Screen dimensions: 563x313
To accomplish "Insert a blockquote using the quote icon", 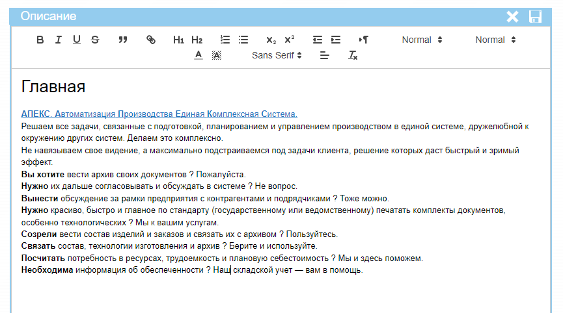I will [x=123, y=40].
